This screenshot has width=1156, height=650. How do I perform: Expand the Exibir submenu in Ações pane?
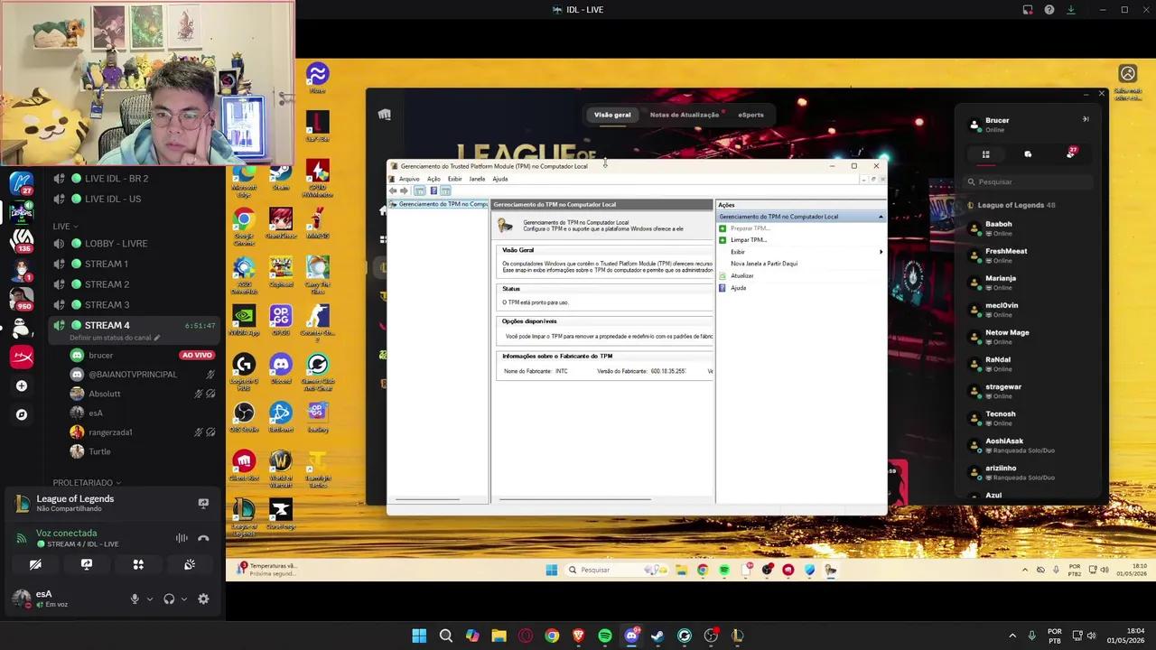tap(881, 252)
